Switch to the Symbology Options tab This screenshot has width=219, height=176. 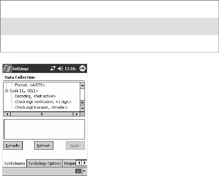coord(44,163)
